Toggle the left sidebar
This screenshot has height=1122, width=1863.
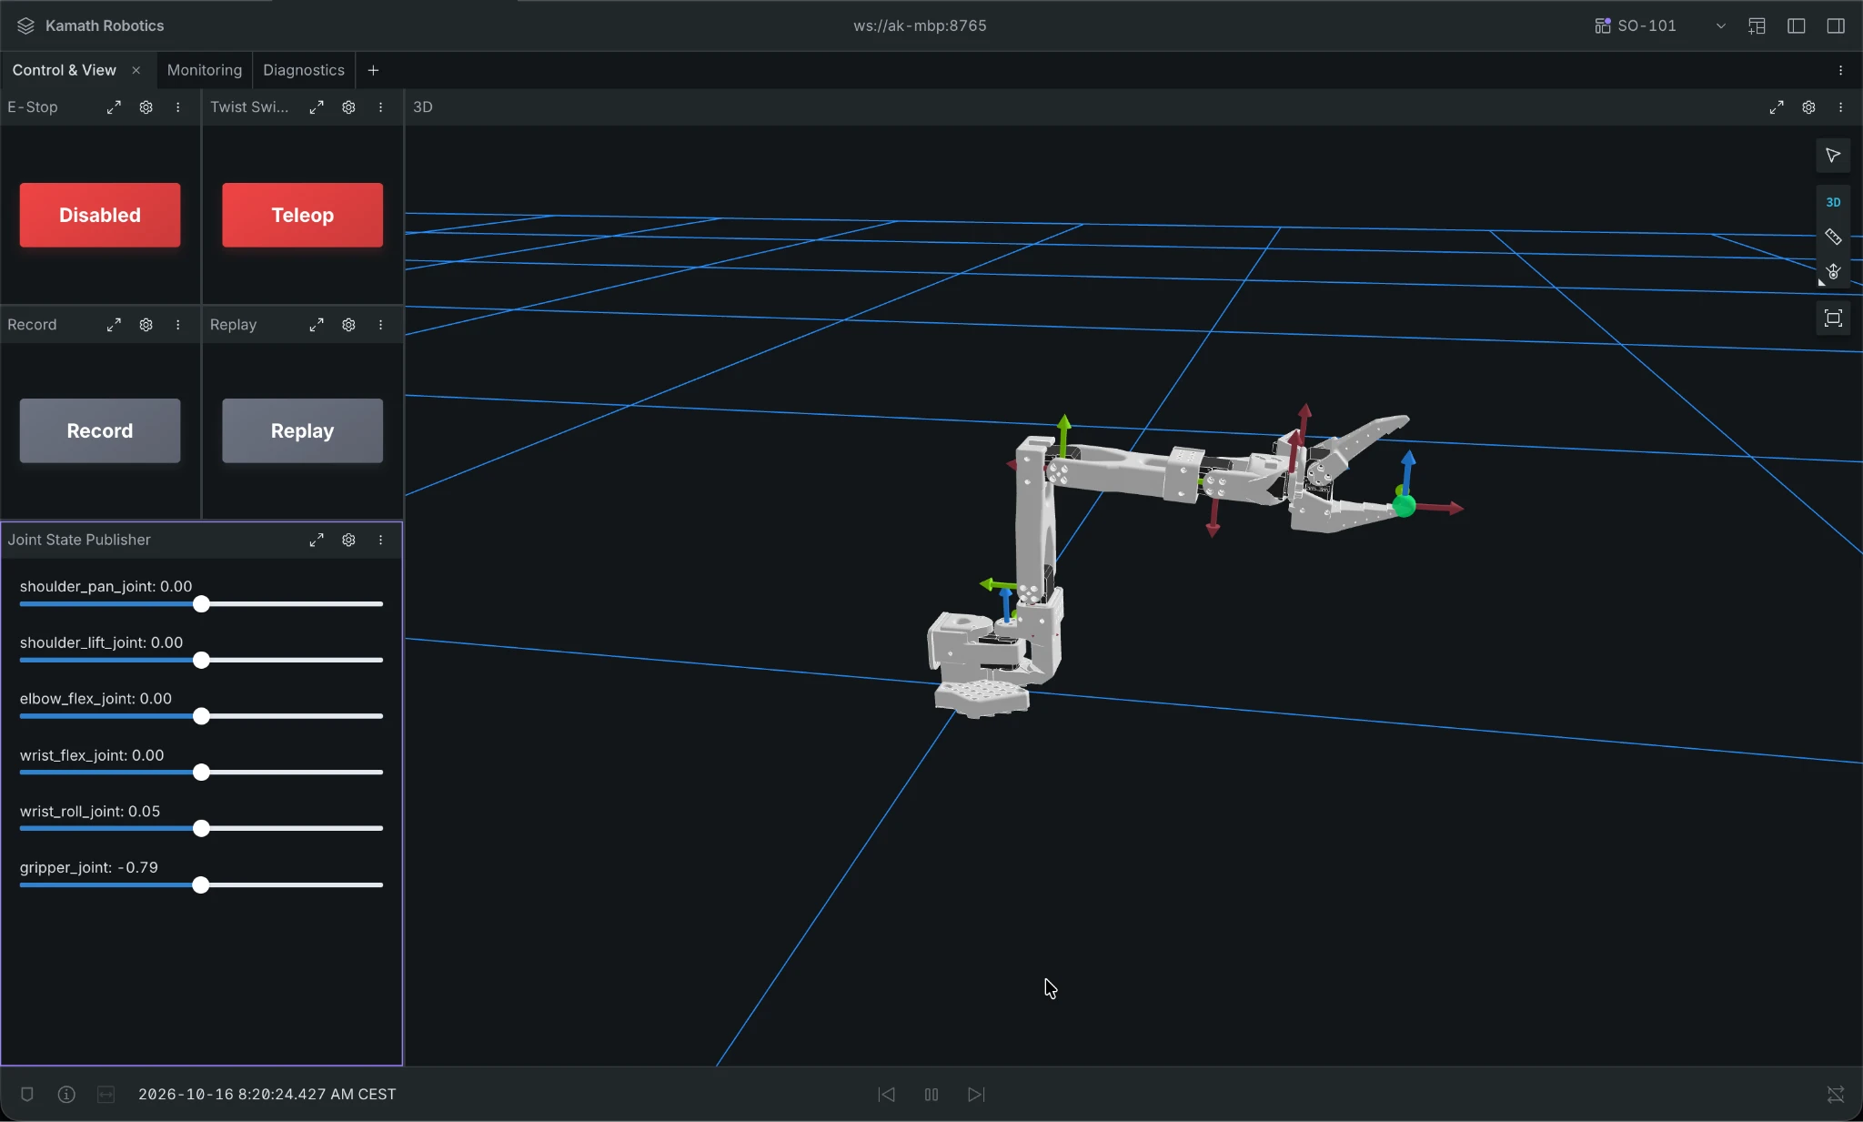coord(1797,25)
